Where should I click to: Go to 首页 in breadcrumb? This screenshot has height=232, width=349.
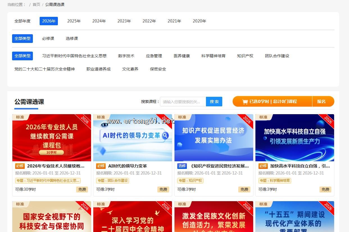36,4
